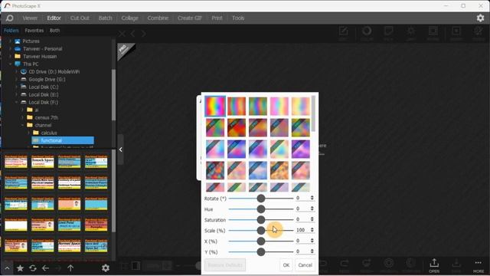Open the Create GIF tab
The height and width of the screenshot is (276, 490).
click(190, 18)
